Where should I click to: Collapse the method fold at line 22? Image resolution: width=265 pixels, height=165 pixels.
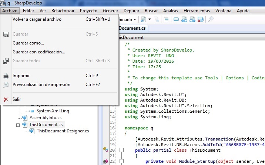point(121,162)
